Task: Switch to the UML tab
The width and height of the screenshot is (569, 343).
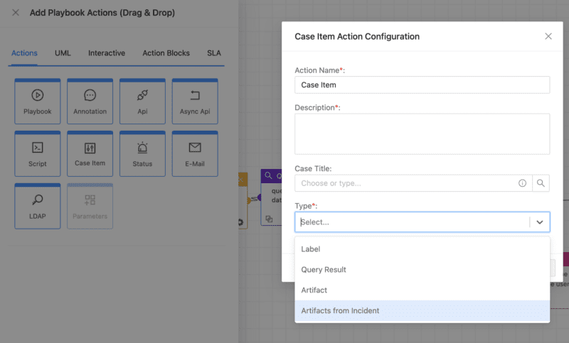Action: pos(63,53)
